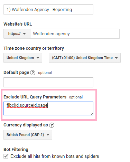
Task: Click the Wolfenden.agency URL field
Action: pos(75,34)
